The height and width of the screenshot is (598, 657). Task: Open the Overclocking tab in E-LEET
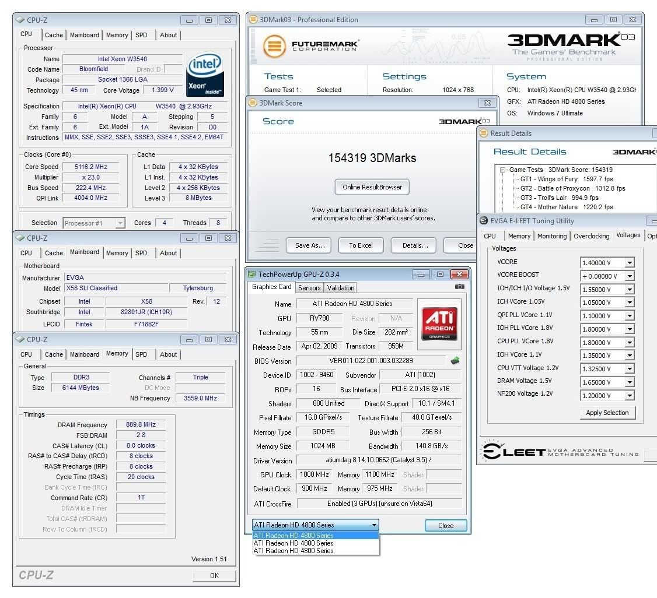[x=591, y=236]
